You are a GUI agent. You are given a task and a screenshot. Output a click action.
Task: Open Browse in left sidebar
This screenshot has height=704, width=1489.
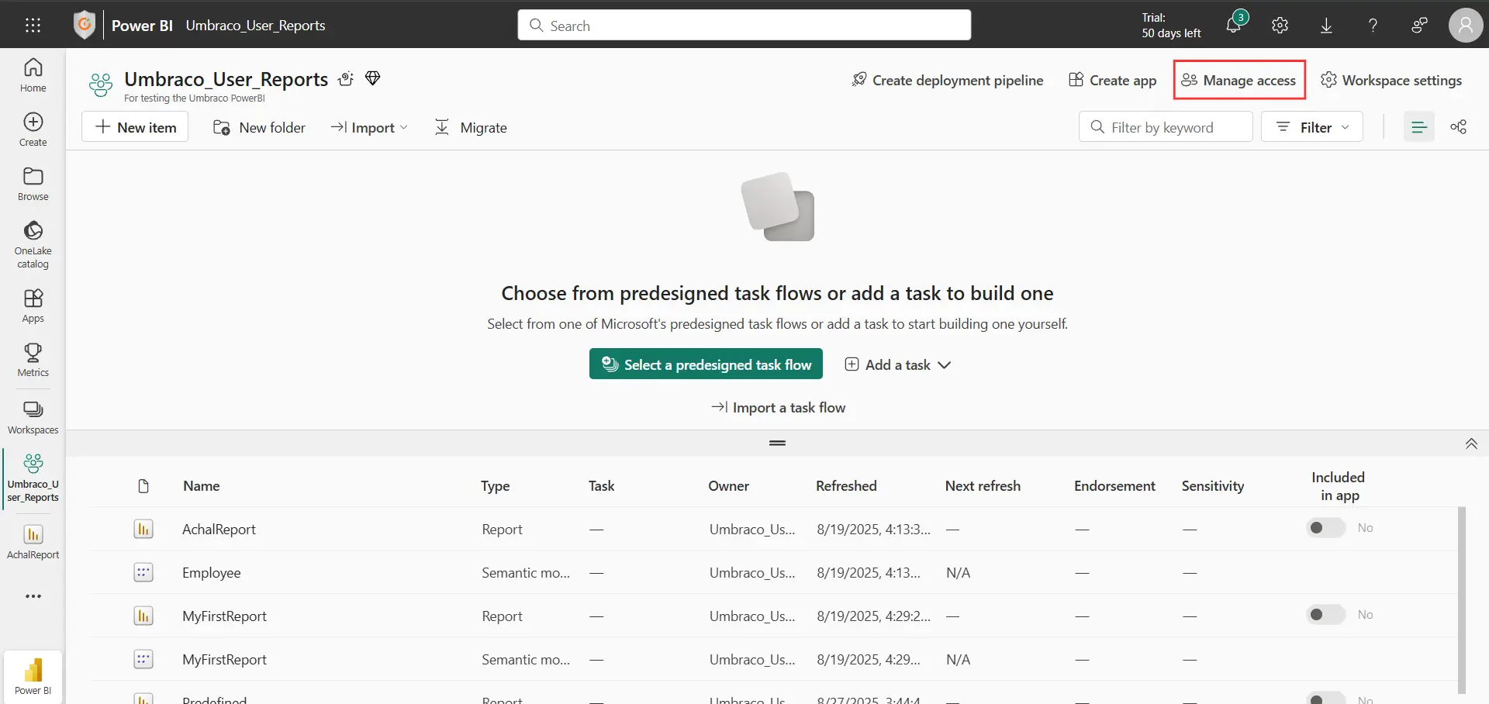[x=33, y=184]
